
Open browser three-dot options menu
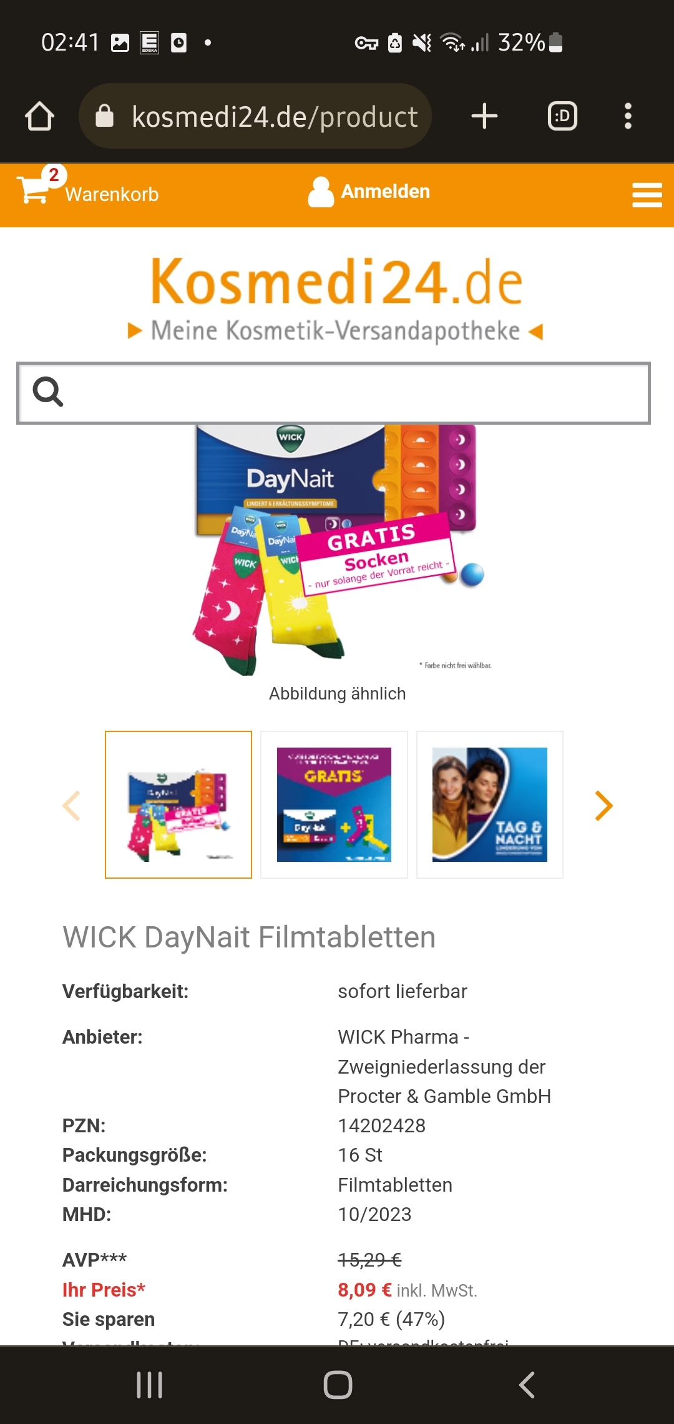[628, 116]
